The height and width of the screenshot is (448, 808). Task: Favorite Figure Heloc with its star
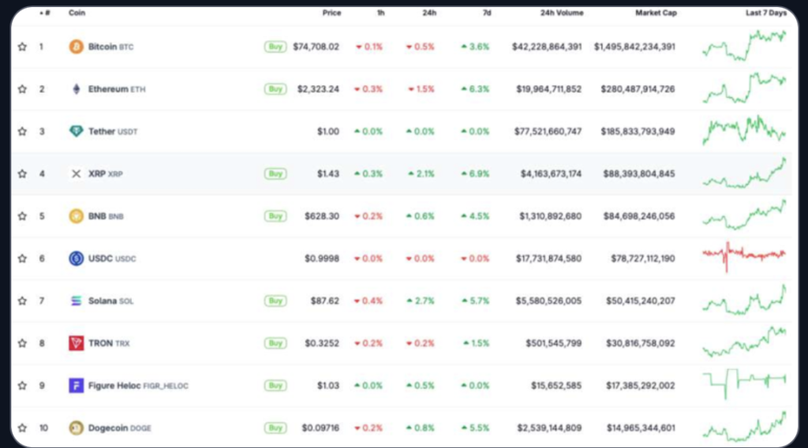[22, 386]
